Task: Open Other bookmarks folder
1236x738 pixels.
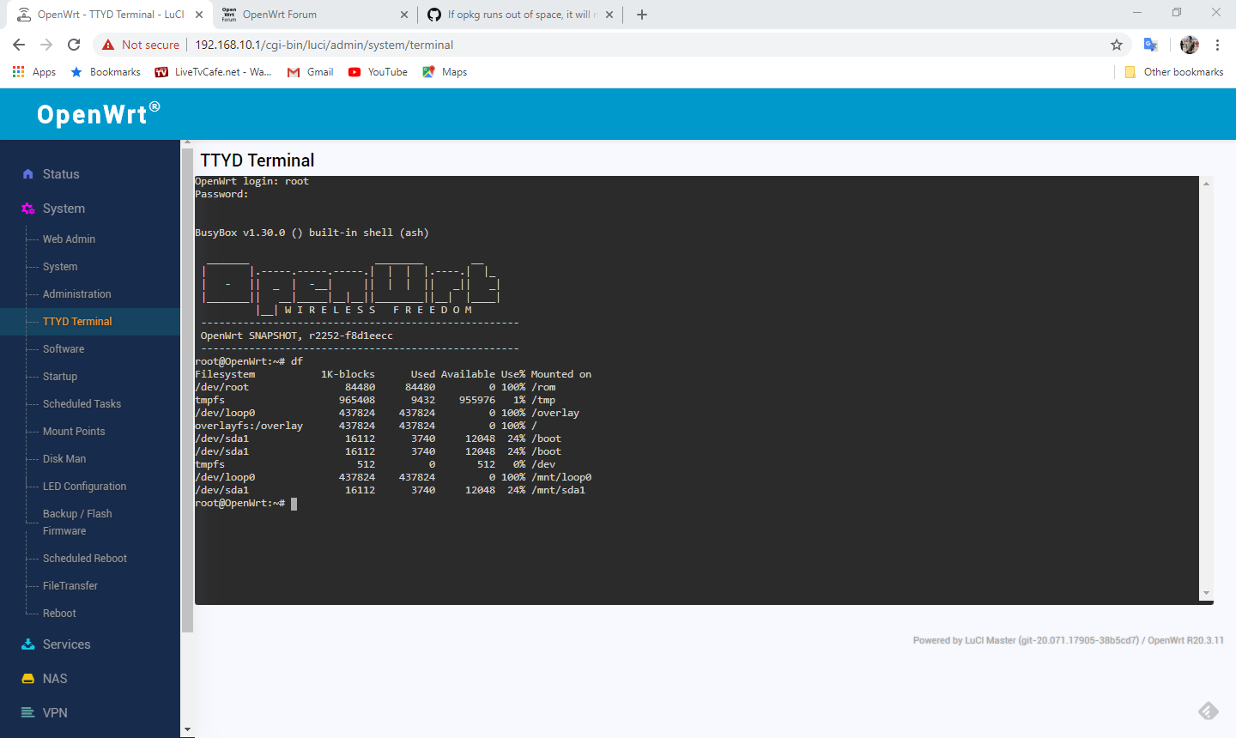Action: pos(1173,72)
